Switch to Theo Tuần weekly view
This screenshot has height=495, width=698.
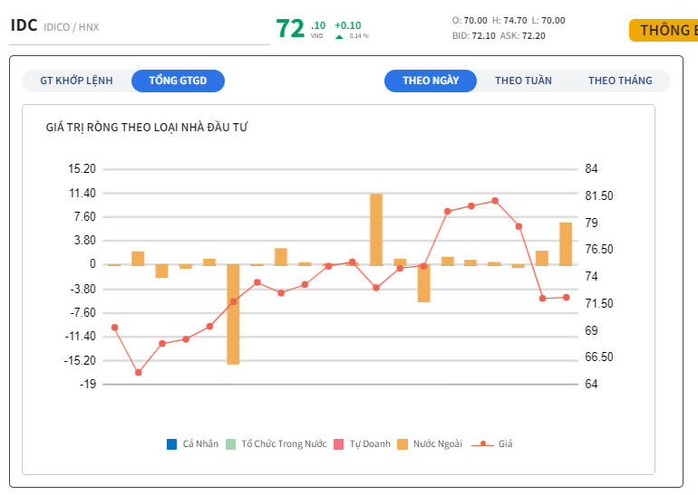pyautogui.click(x=523, y=81)
